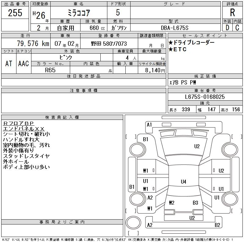Click the A1 mark on front bumper

[x=149, y=125]
